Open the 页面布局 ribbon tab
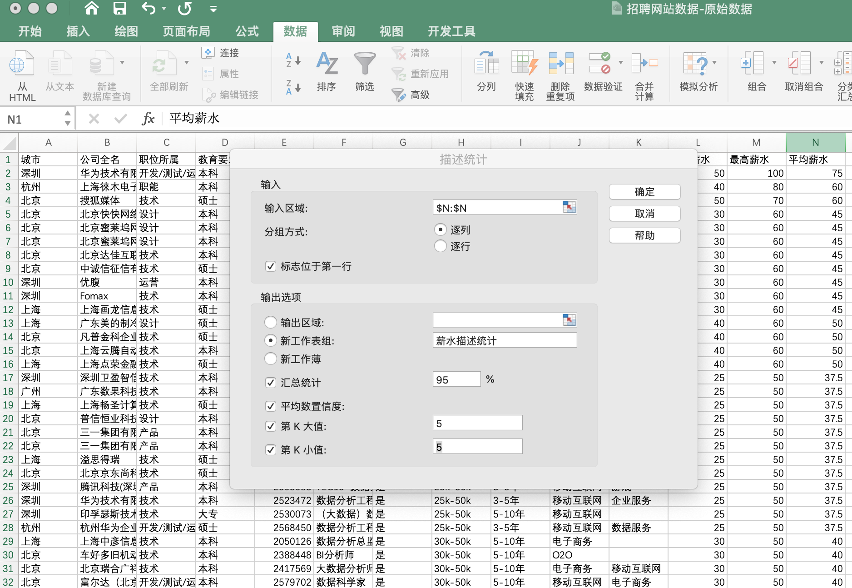This screenshot has width=852, height=588. [x=186, y=31]
